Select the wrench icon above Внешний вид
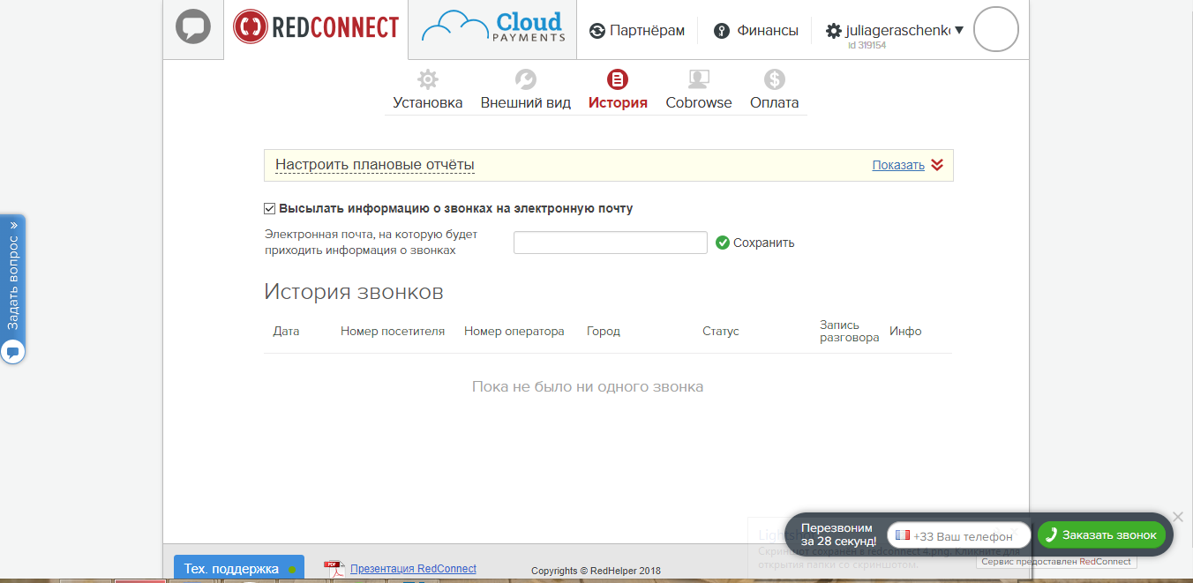The width and height of the screenshot is (1193, 583). coord(526,78)
